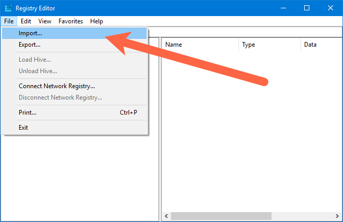Screen dimensions: 343x222
Task: Open the View menu
Action: [45, 21]
